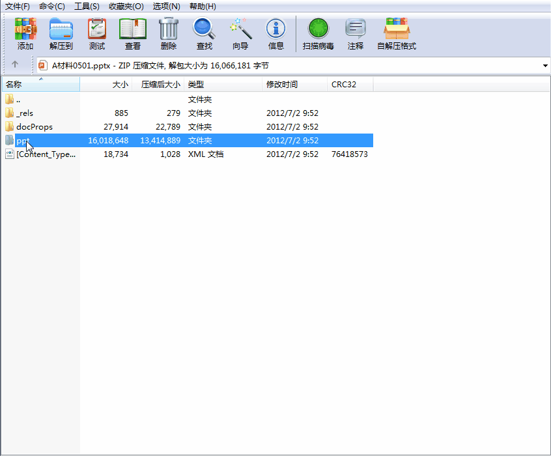Click size value 27,914 of docProps

point(116,126)
